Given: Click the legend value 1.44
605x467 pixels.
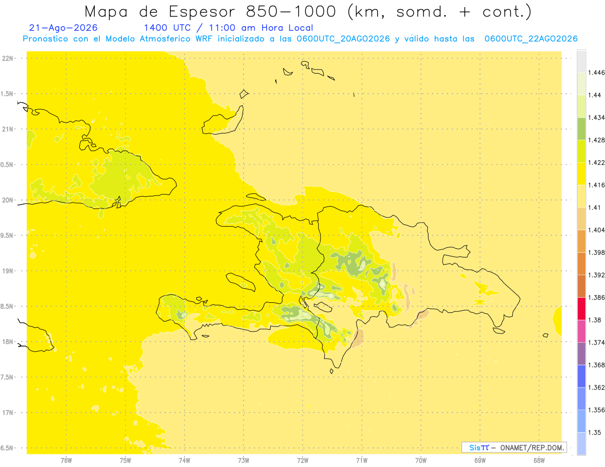Looking at the screenshot, I should tap(595, 95).
